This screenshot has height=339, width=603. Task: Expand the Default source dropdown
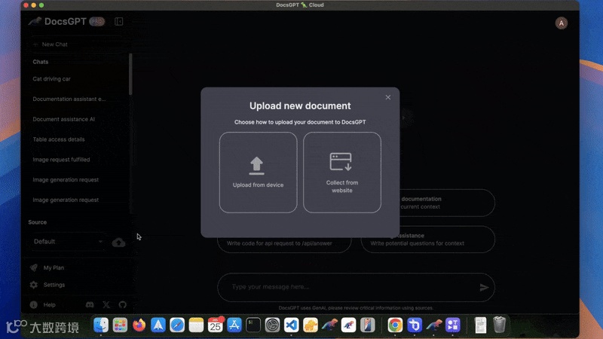(68, 242)
